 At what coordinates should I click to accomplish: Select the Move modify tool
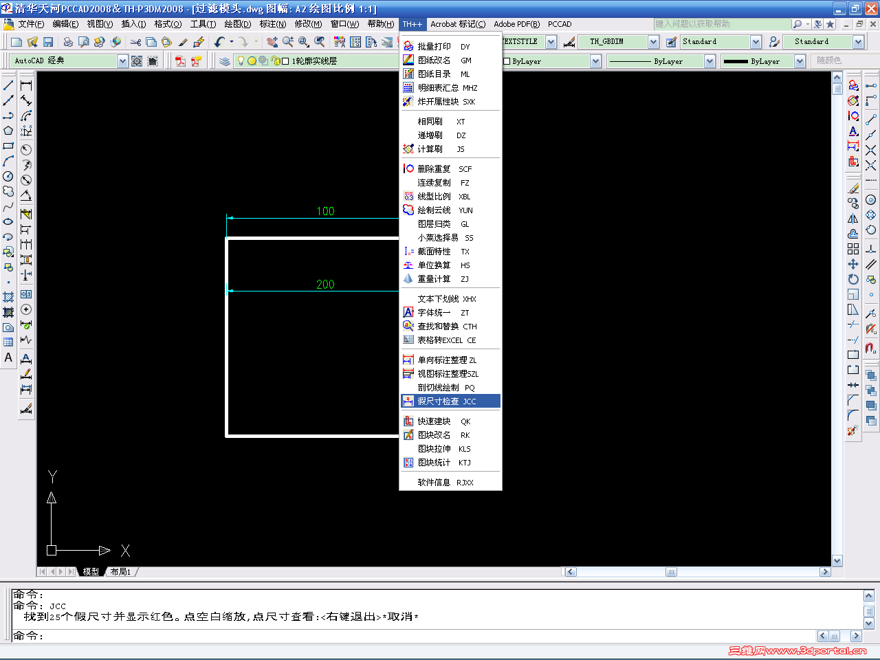[853, 264]
